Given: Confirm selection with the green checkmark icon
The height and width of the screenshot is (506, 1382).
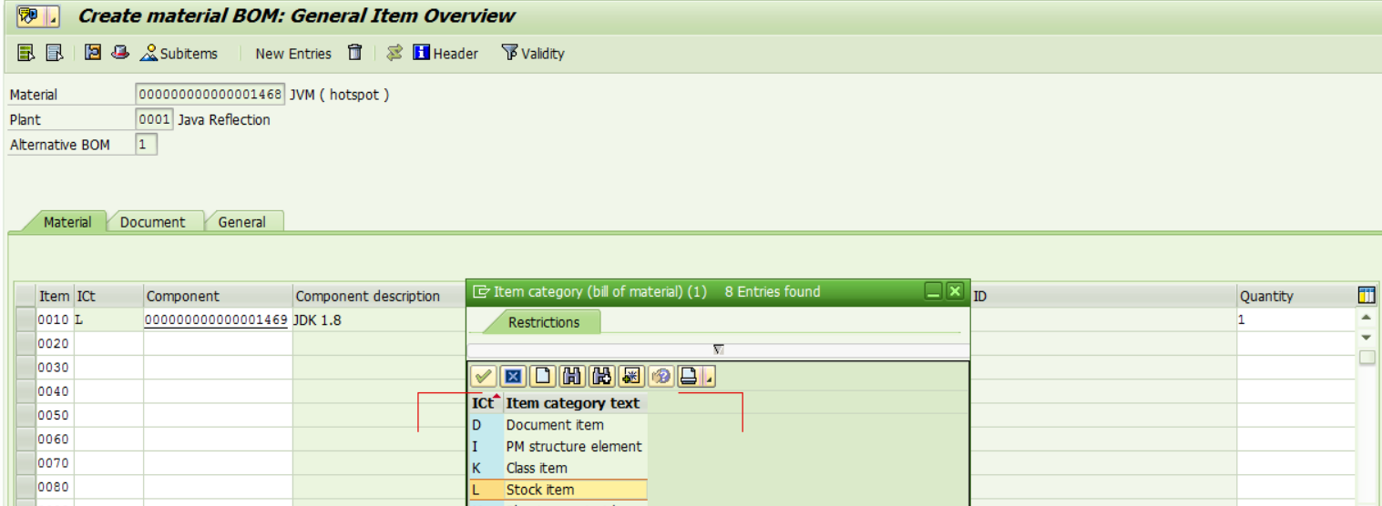Looking at the screenshot, I should coord(483,376).
